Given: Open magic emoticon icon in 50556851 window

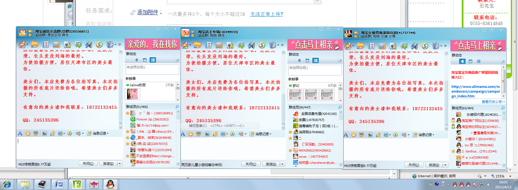Looking at the screenshot, I should pyautogui.click(x=36, y=134).
